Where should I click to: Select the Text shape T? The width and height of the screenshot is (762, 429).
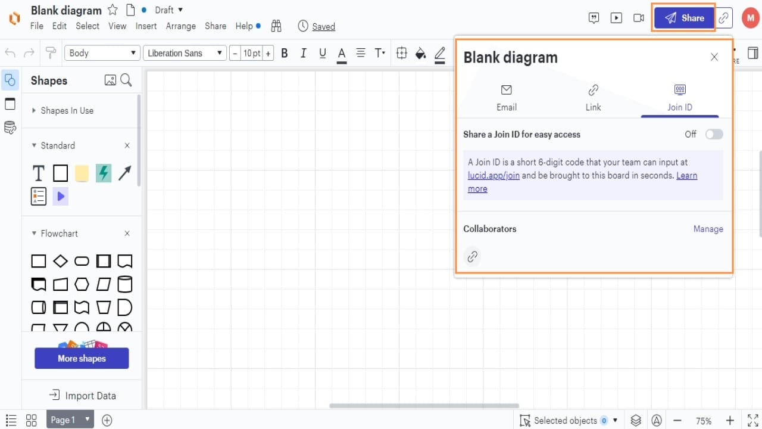click(39, 173)
